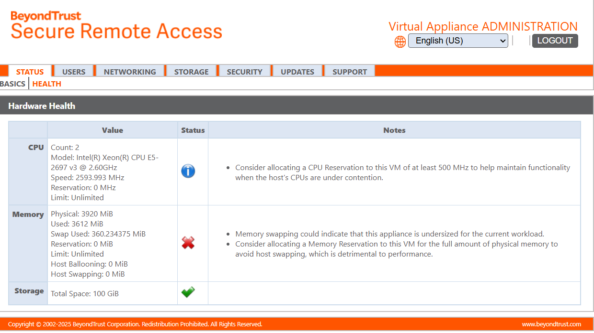Click the blue info icon in CPU row
Viewport: 594px width, 333px height.
188,171
